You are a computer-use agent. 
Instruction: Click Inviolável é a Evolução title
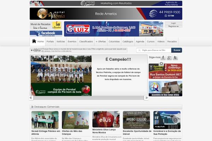click(167, 133)
